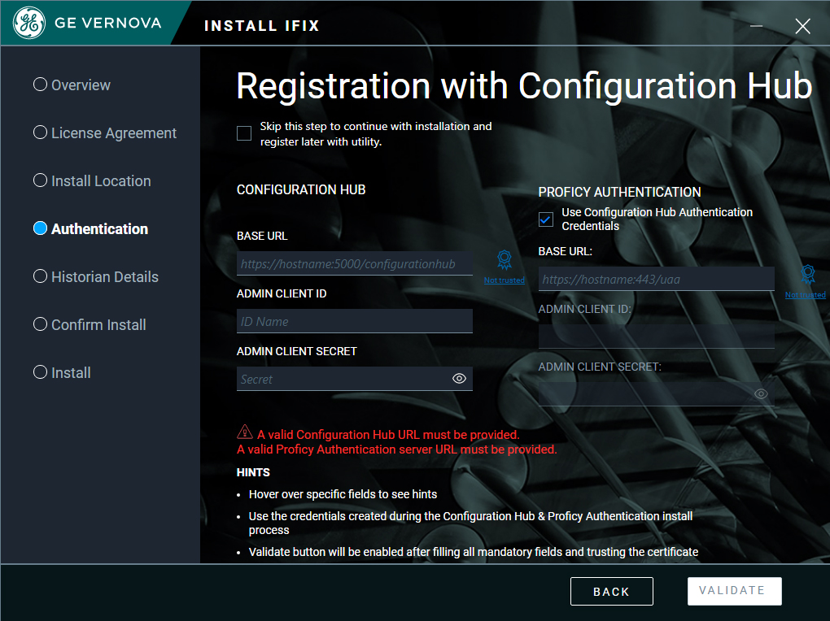
Task: Focus the Configuration Hub Admin Client Secret field
Action: pyautogui.click(x=355, y=379)
